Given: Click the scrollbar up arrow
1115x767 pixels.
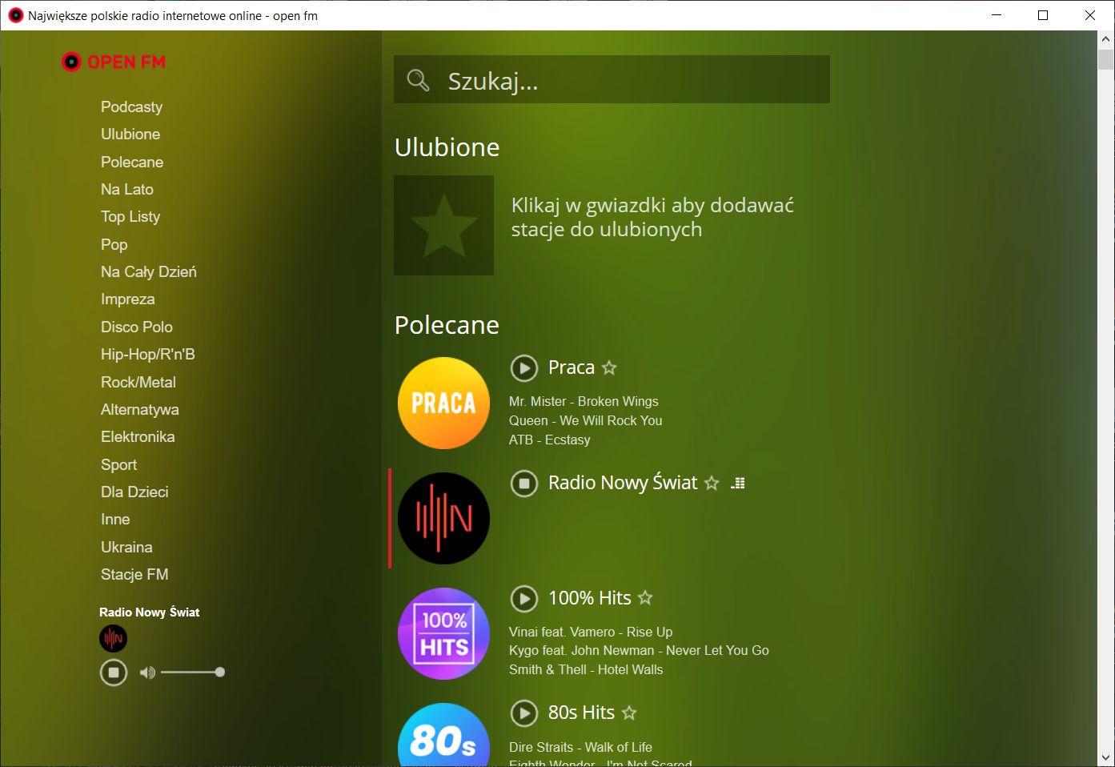Looking at the screenshot, I should tap(1106, 39).
